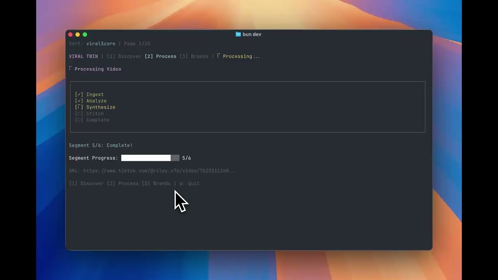Click the spinner icon beside Synthesize
The height and width of the screenshot is (280, 498).
pos(79,107)
